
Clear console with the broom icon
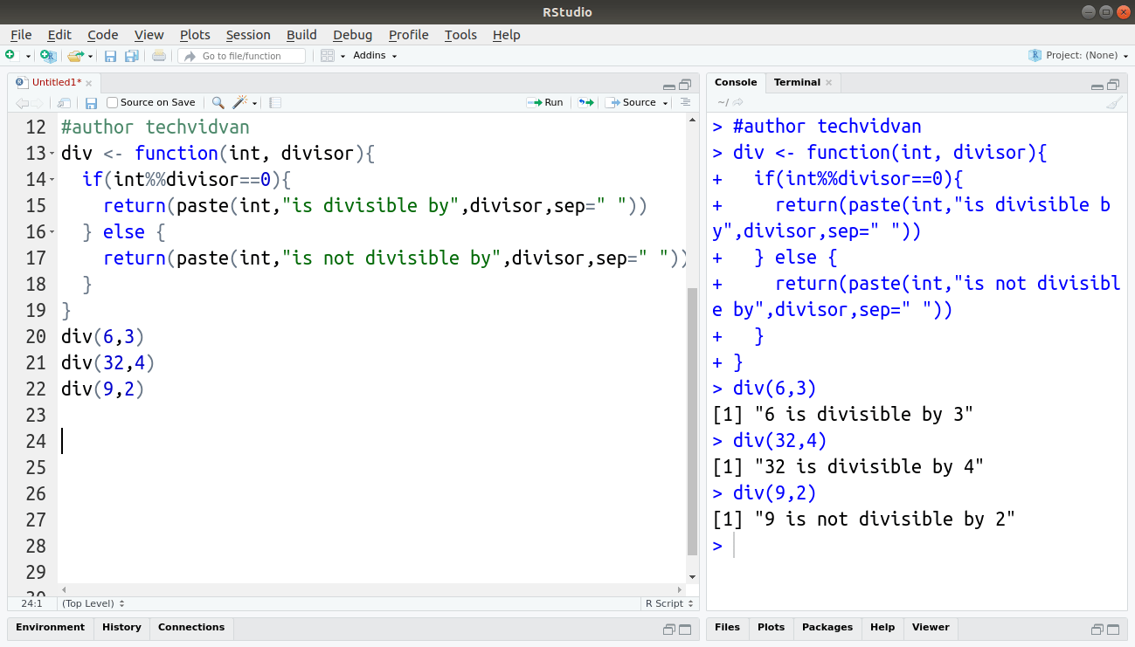[x=1113, y=103]
